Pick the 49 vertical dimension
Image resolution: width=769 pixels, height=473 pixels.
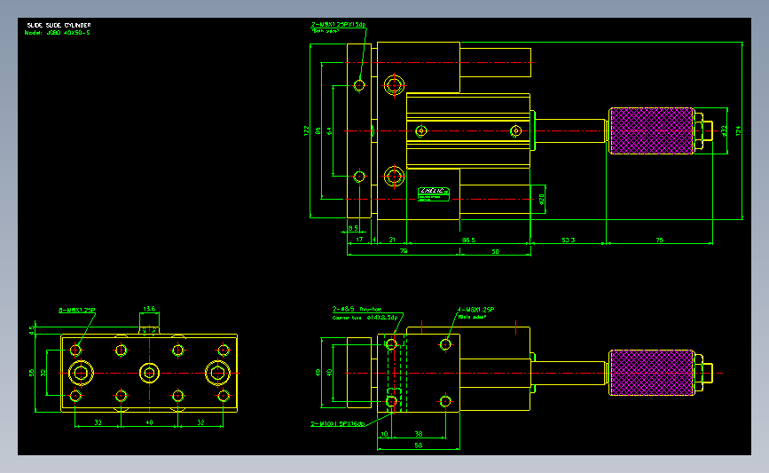tap(318, 373)
